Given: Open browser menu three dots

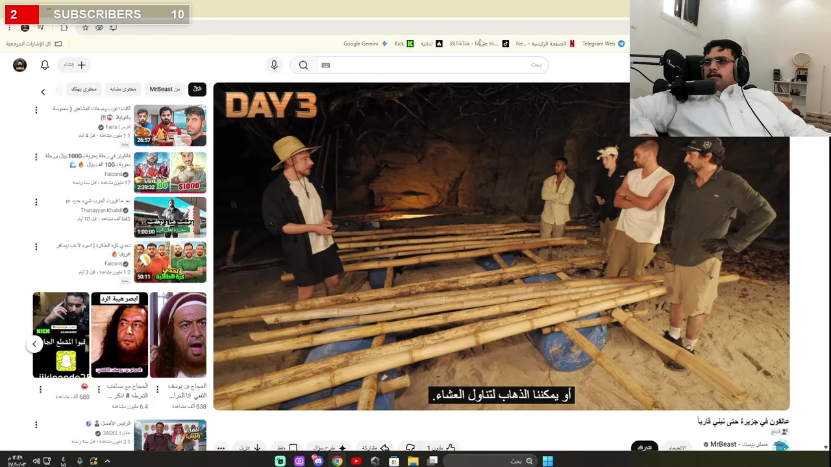Looking at the screenshot, I should 9,27.
